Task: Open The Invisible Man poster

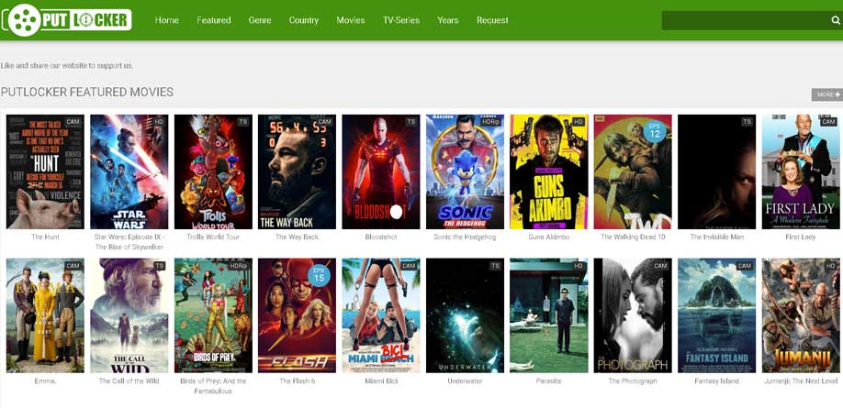Action: [716, 171]
